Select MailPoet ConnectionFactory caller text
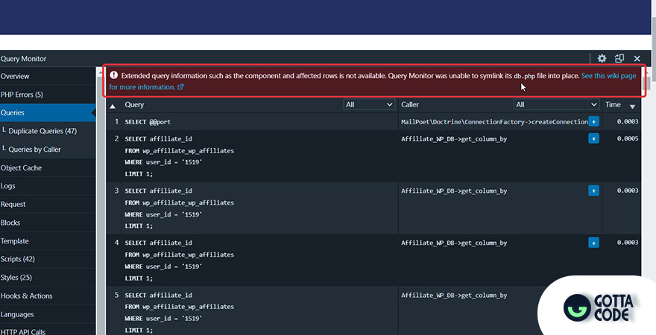656x335 pixels. click(494, 122)
